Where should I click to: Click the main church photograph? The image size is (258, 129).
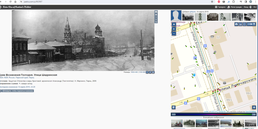(83, 41)
